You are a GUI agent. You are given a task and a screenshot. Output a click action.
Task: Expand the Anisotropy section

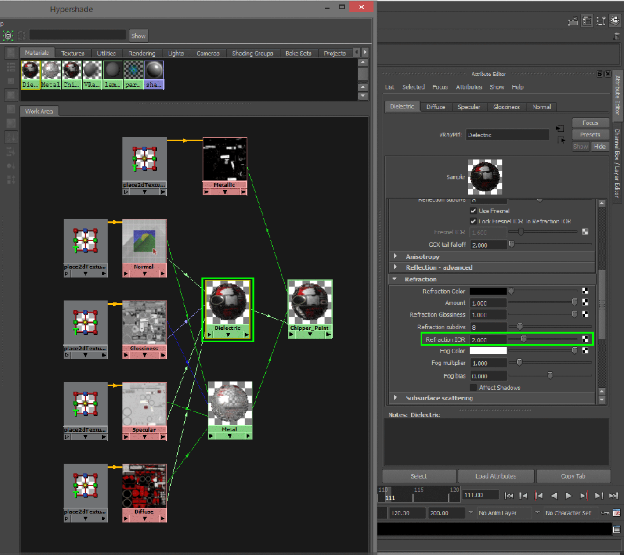(395, 256)
